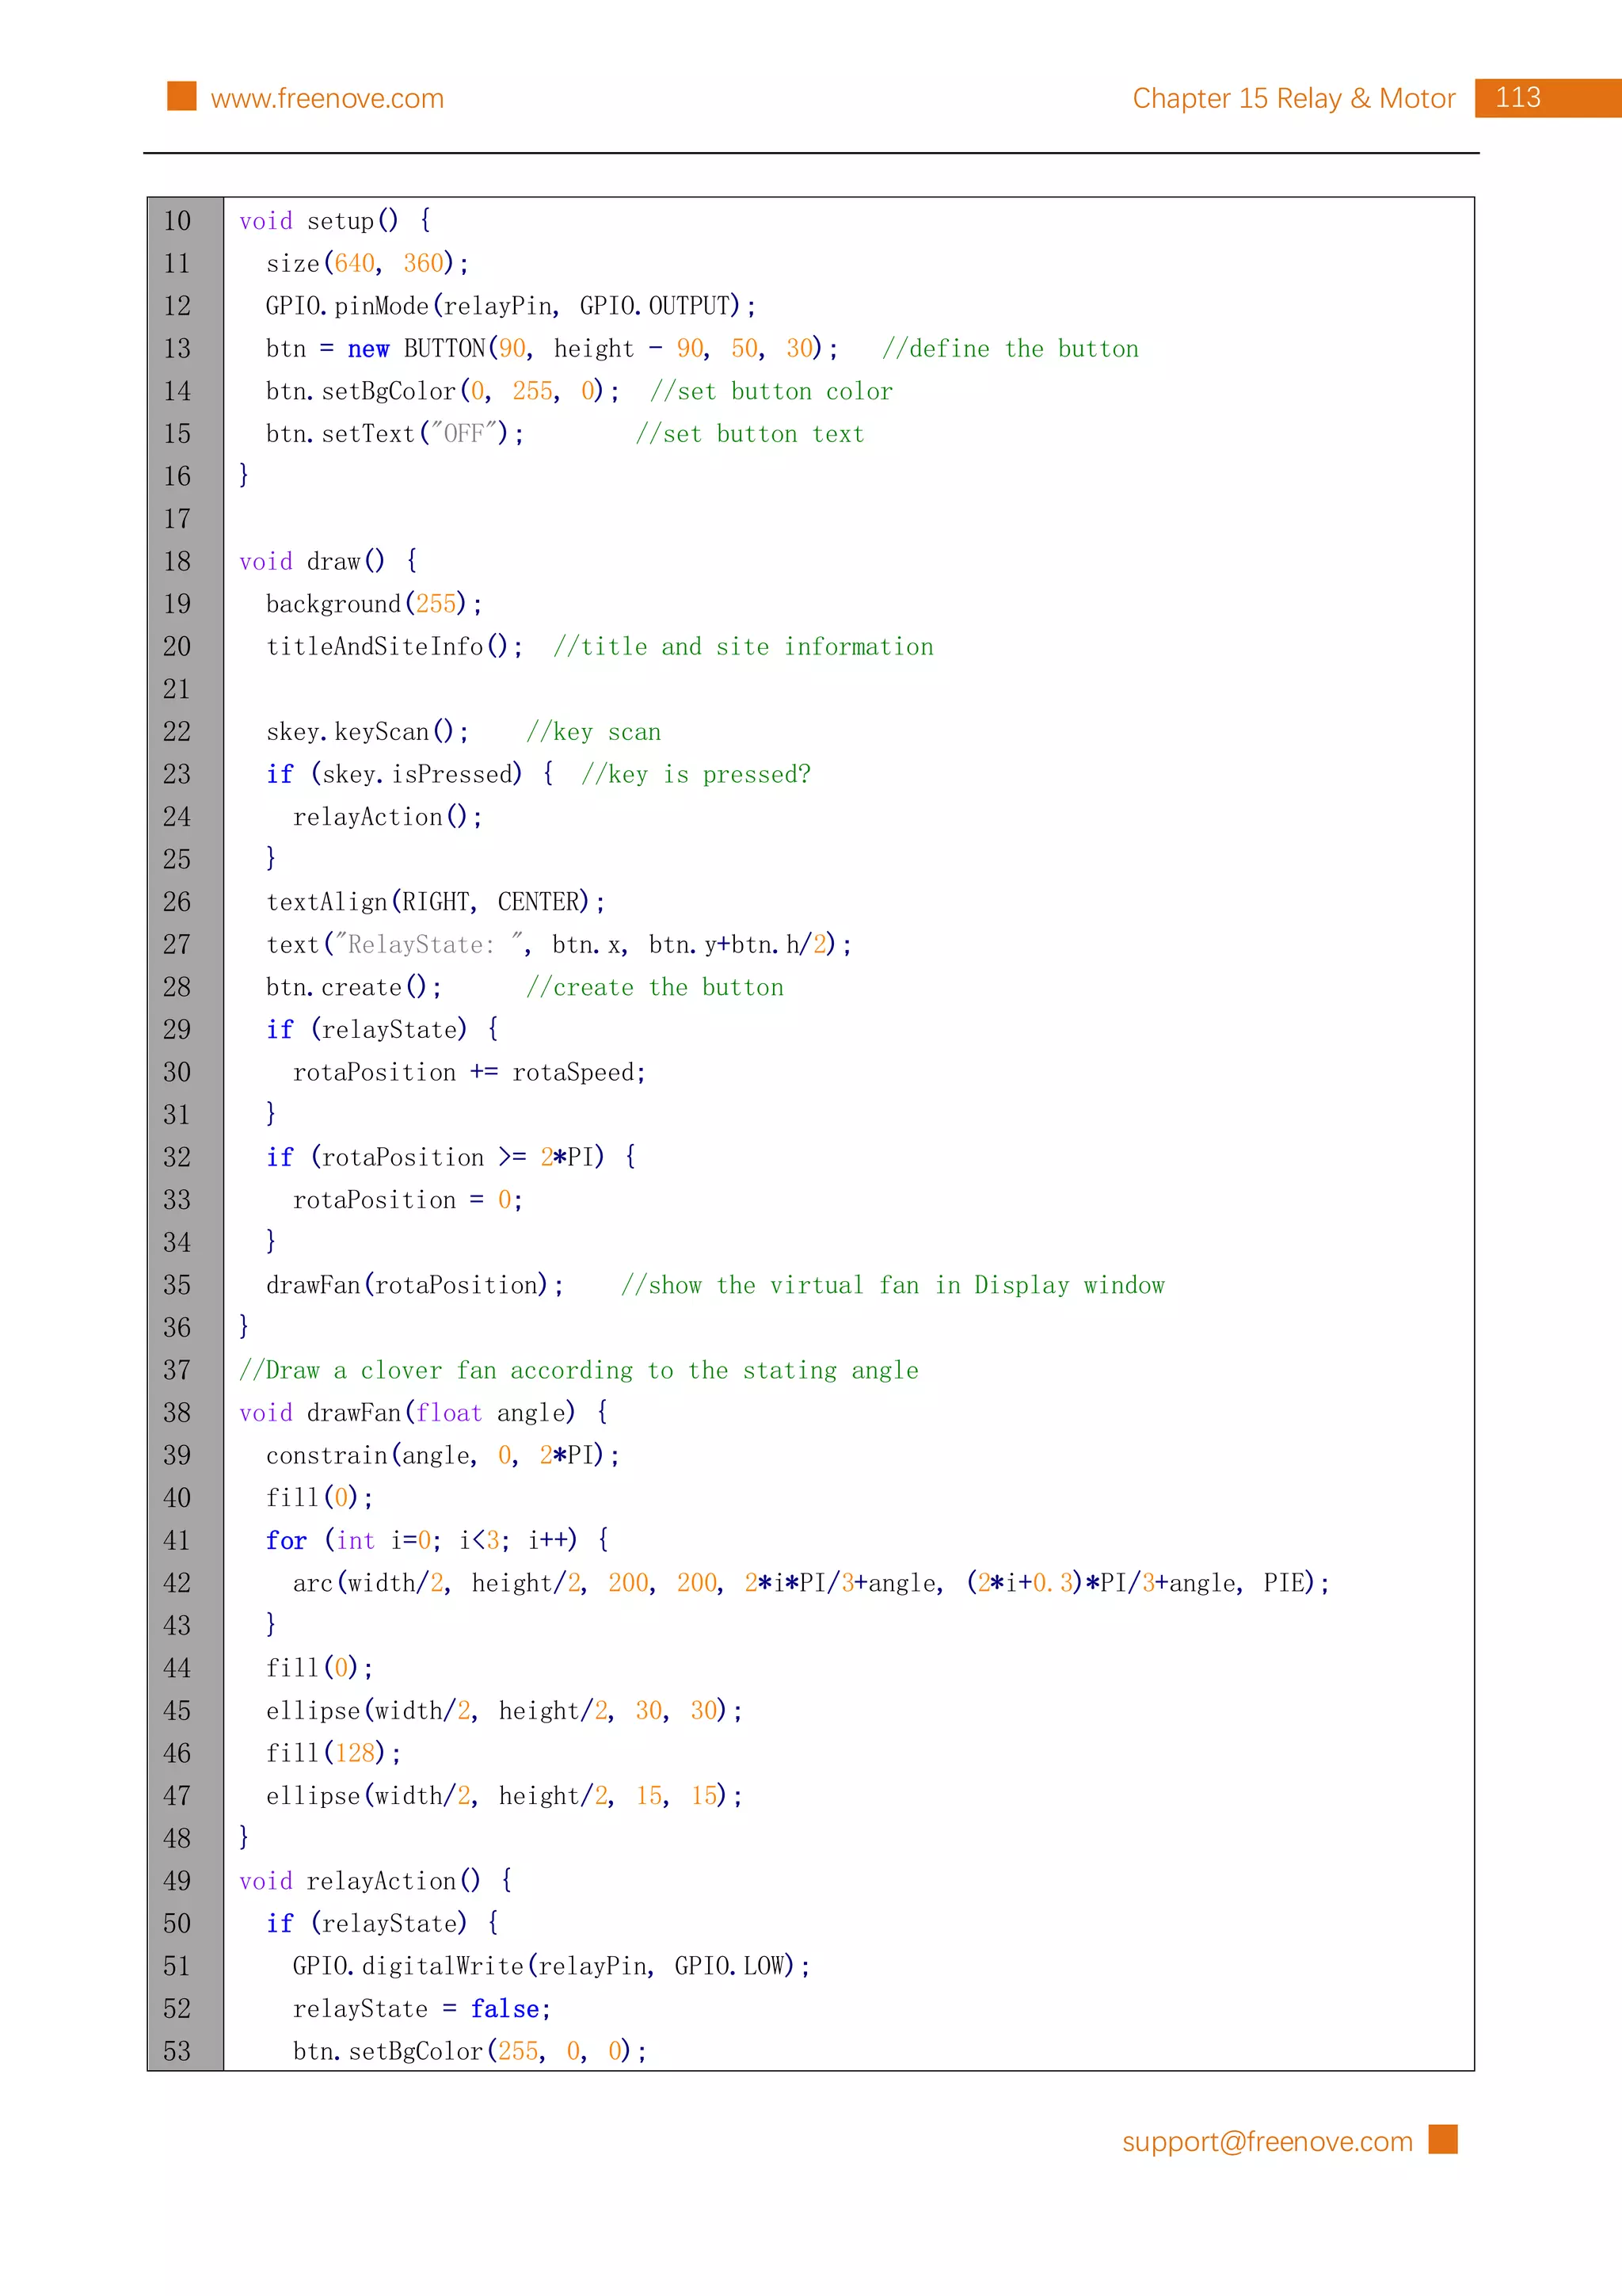
Task: Click 'ellipse(width/2, height/2, 15, 15);' line
Action: (x=504, y=1796)
